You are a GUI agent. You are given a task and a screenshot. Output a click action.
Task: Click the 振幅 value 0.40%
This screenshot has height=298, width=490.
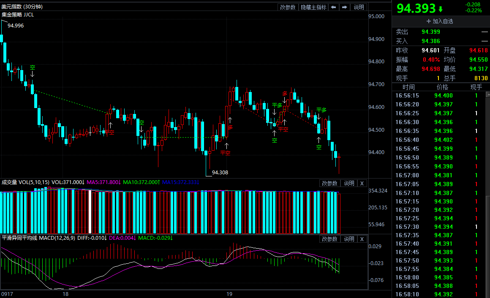431,60
